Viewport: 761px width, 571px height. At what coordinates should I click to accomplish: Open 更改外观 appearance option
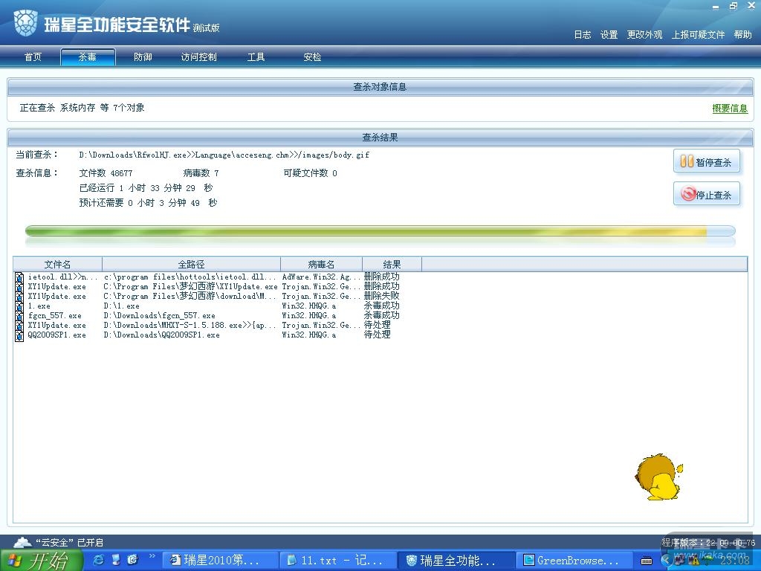coord(644,34)
